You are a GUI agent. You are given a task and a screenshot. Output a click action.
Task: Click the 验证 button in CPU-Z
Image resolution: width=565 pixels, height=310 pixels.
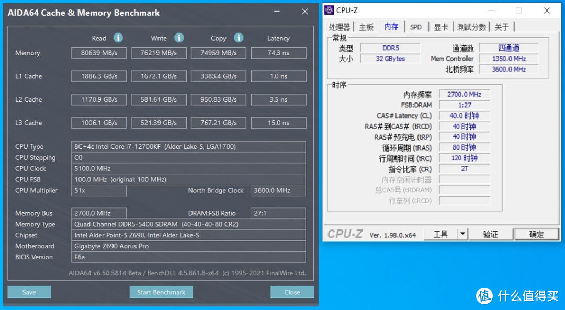tap(491, 234)
